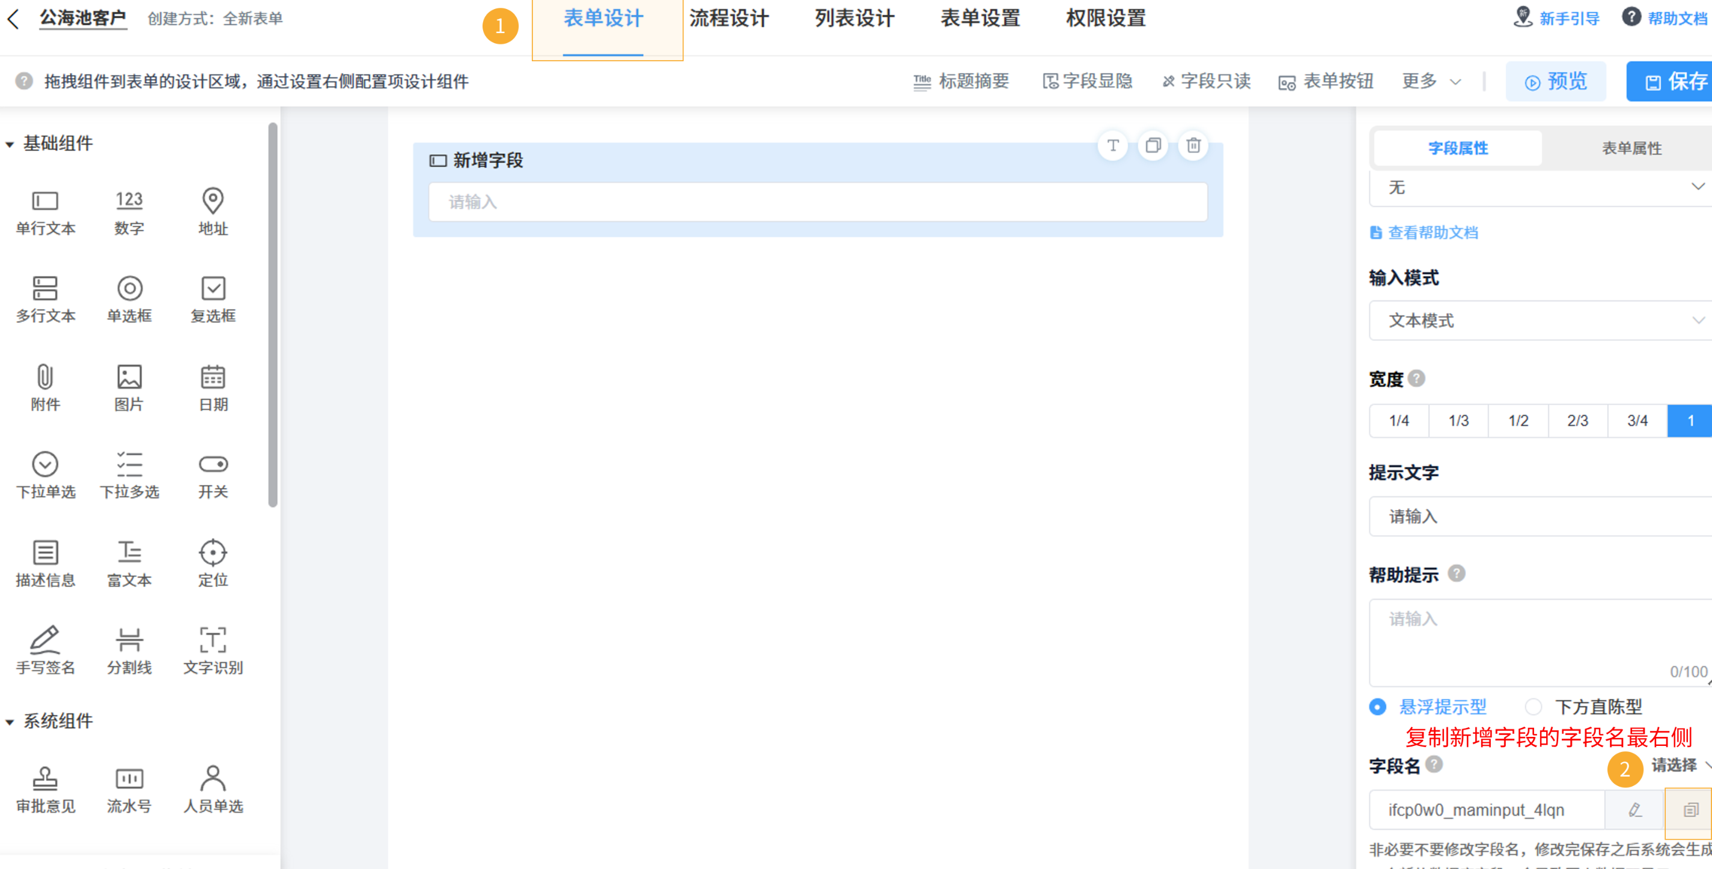
Task: Click the 预览 preview button
Action: click(x=1556, y=82)
